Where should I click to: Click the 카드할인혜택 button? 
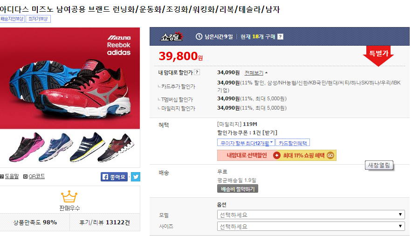[x=293, y=143]
